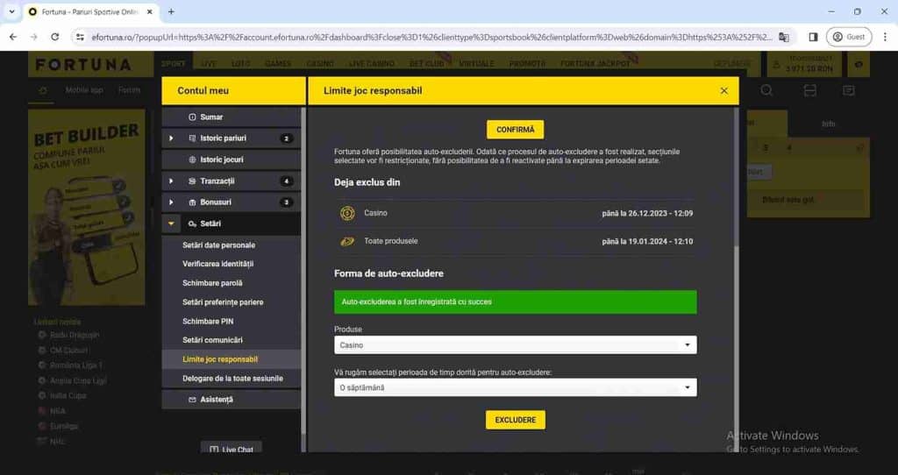Open the LOTO tab
Viewport: 898px width, 475px height.
(x=240, y=64)
